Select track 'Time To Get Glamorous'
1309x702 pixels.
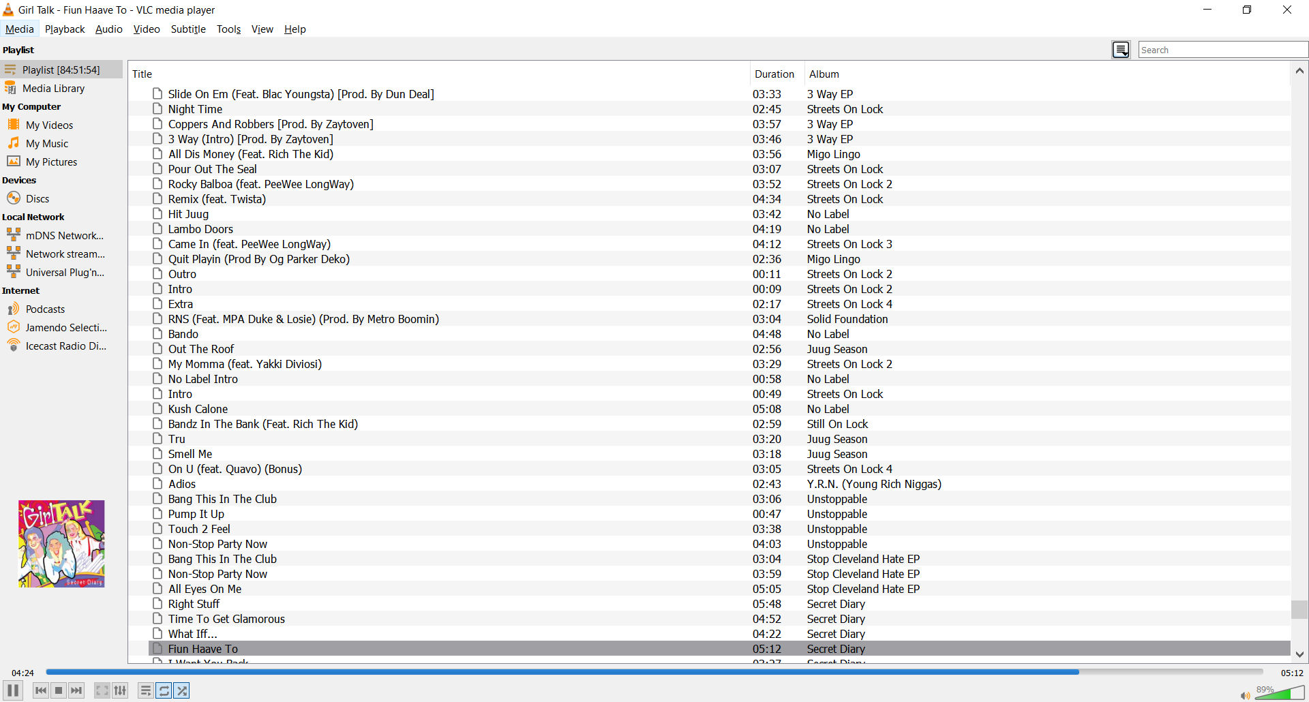[719, 619]
